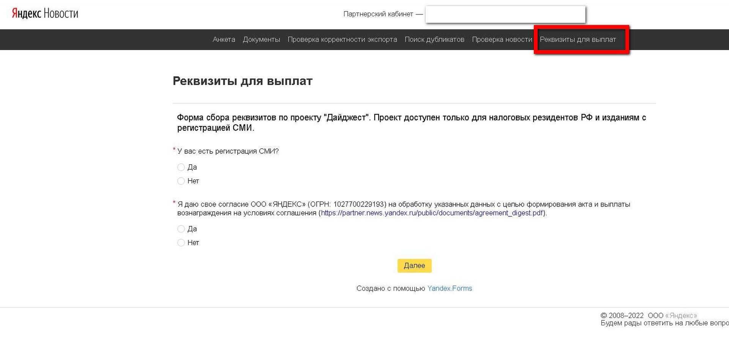This screenshot has height=337, width=729.
Task: Select Реквизиты для выплат tab
Action: (578, 39)
